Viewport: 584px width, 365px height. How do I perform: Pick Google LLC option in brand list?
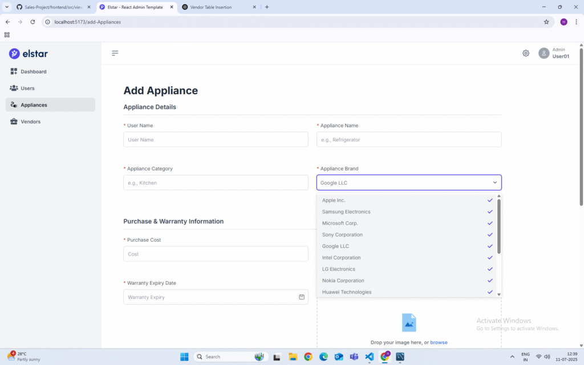click(407, 246)
